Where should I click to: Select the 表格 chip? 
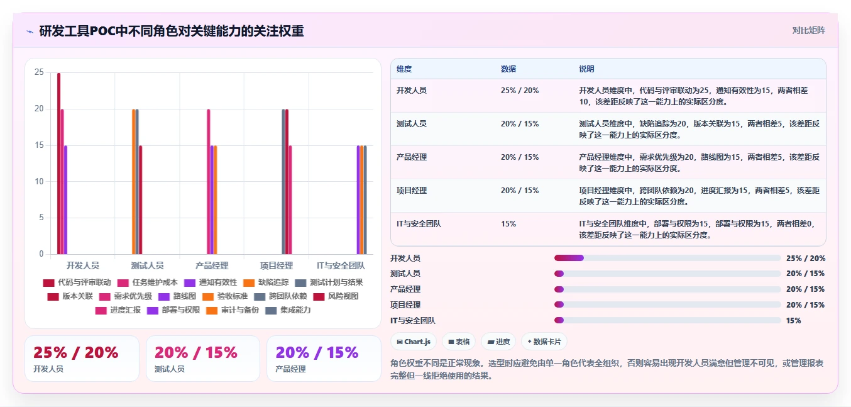459,342
